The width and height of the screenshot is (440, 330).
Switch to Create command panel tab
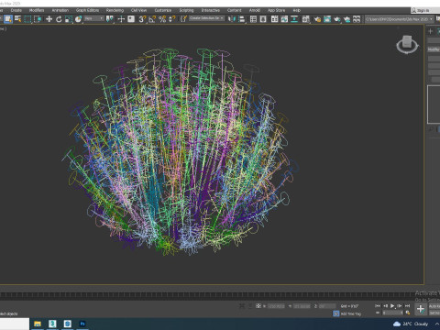431,31
